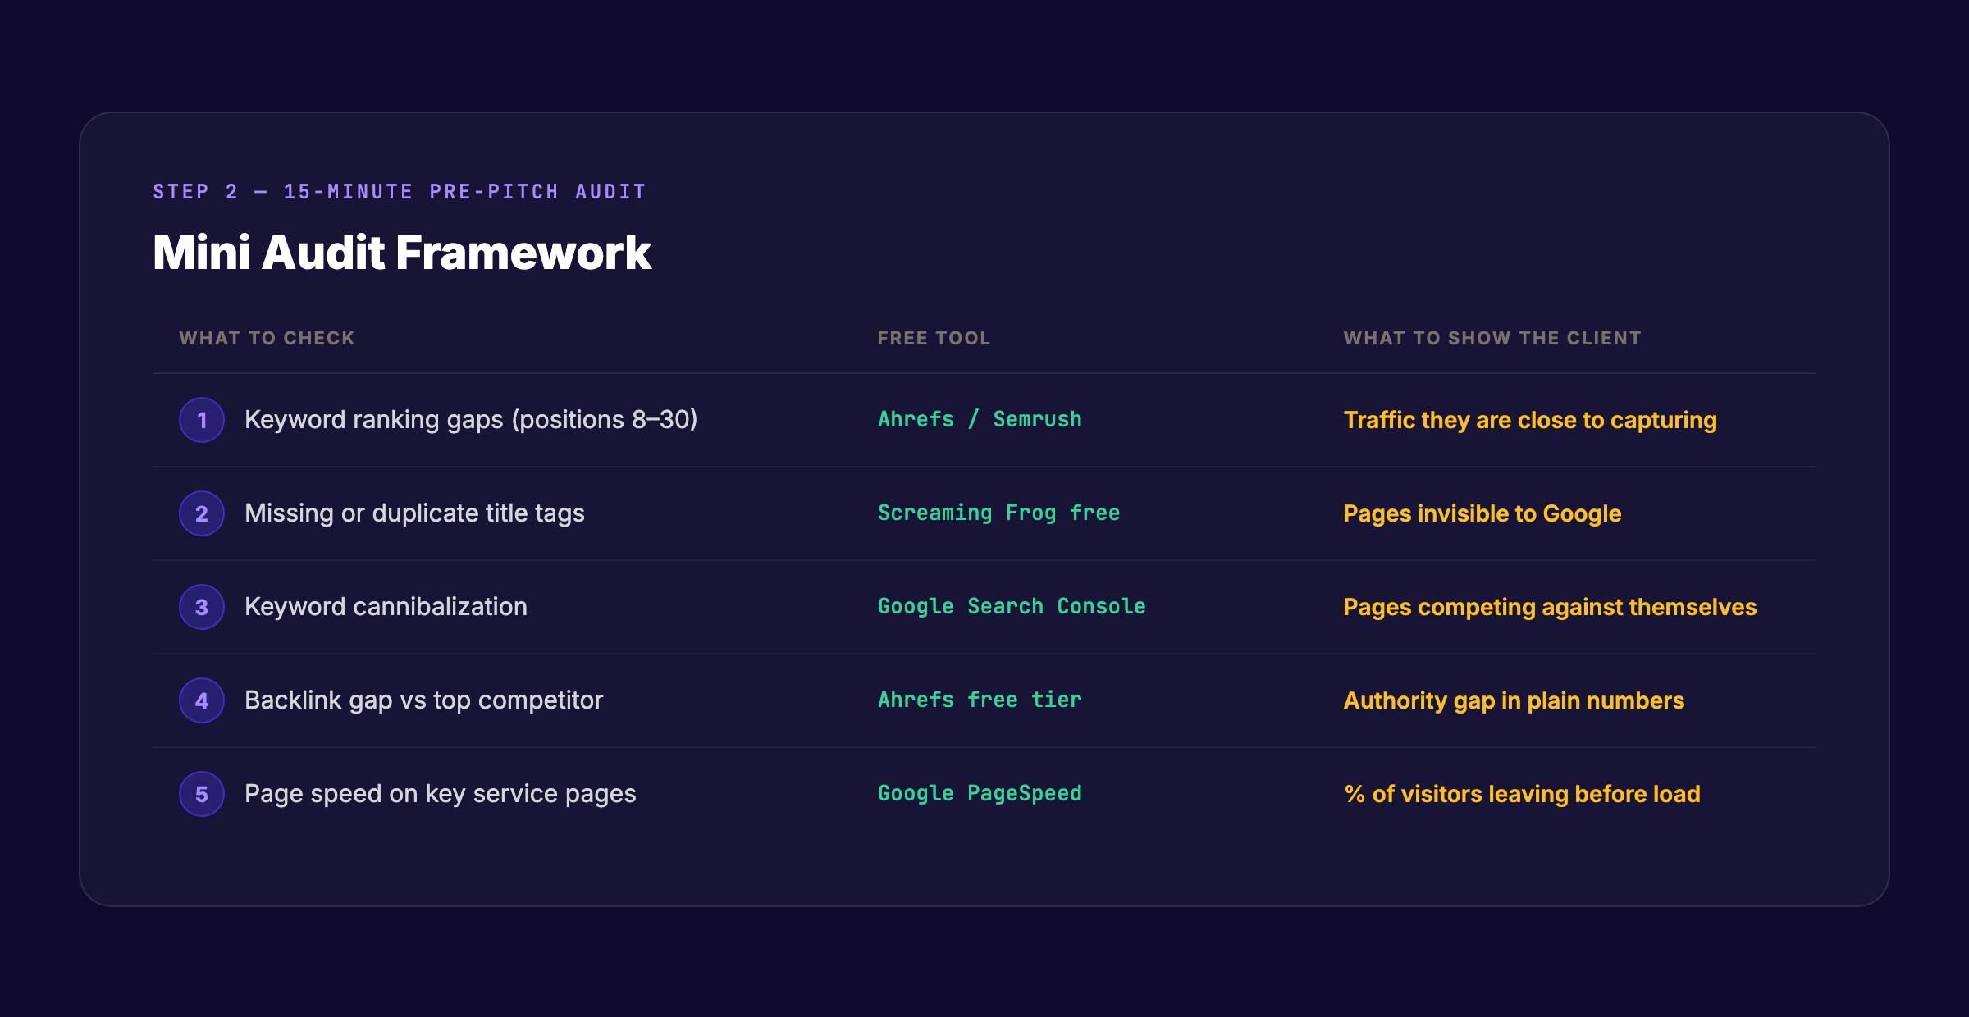Select the row 'Missing or duplicate title tags'
1969x1017 pixels.
414,513
